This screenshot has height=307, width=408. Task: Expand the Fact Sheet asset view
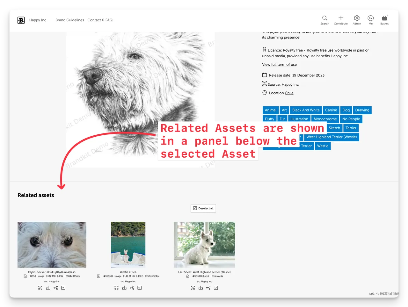pos(193,288)
